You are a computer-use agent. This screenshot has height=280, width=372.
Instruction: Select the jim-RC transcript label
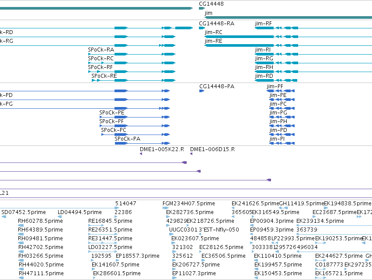[x=213, y=32]
